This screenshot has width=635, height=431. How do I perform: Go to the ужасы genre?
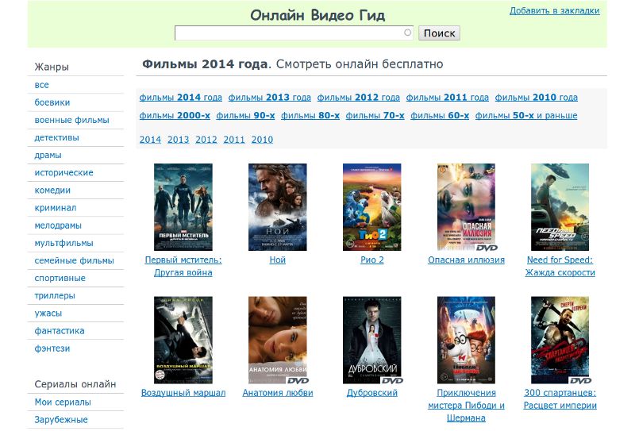(x=48, y=313)
